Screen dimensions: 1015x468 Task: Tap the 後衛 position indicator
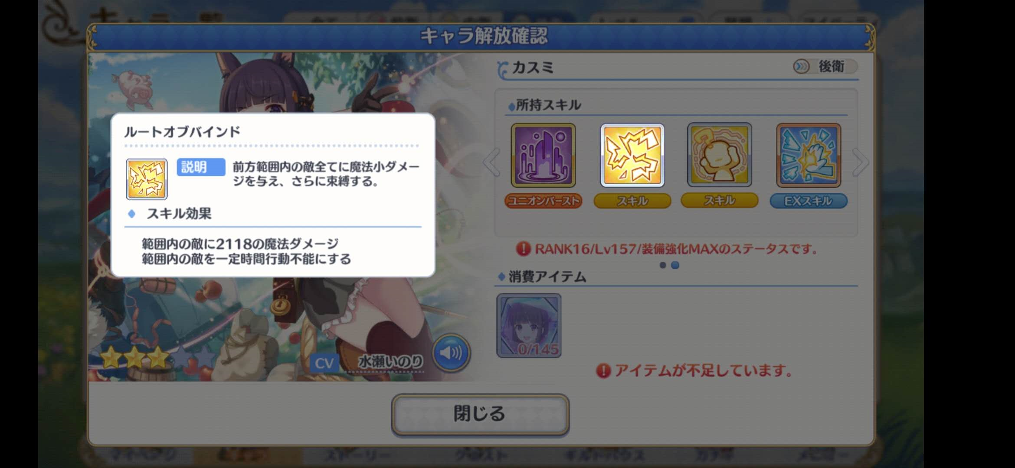825,66
